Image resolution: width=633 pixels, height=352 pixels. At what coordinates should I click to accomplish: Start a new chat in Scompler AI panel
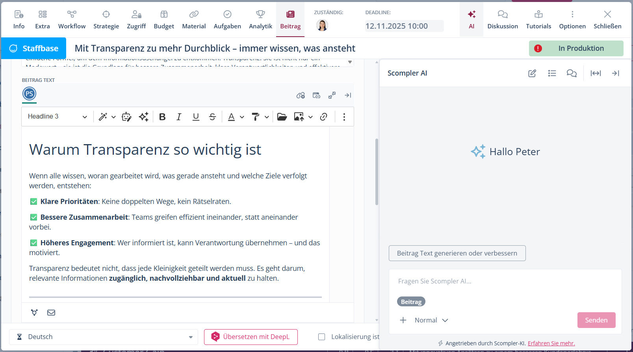tap(532, 73)
